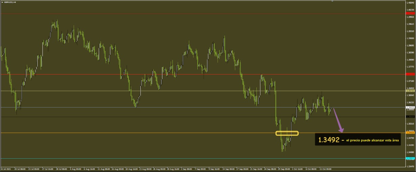Click the orange price tag on price scale
416x172 pixels.
tap(410, 133)
